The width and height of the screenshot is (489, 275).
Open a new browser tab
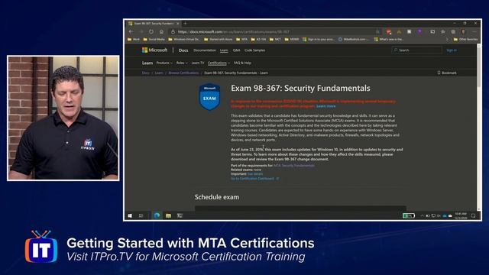(x=185, y=24)
